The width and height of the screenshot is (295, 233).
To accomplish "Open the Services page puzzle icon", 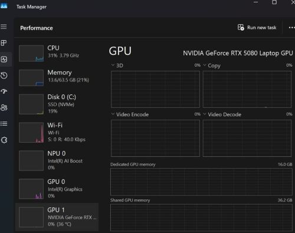I will [x=4, y=140].
